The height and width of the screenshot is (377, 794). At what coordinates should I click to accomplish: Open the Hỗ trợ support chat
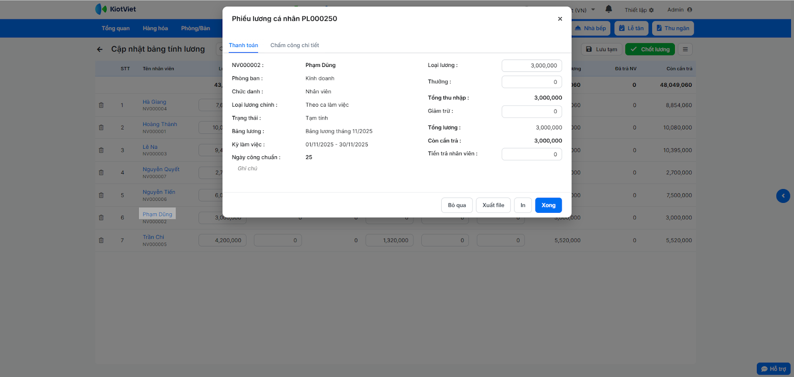pyautogui.click(x=774, y=369)
